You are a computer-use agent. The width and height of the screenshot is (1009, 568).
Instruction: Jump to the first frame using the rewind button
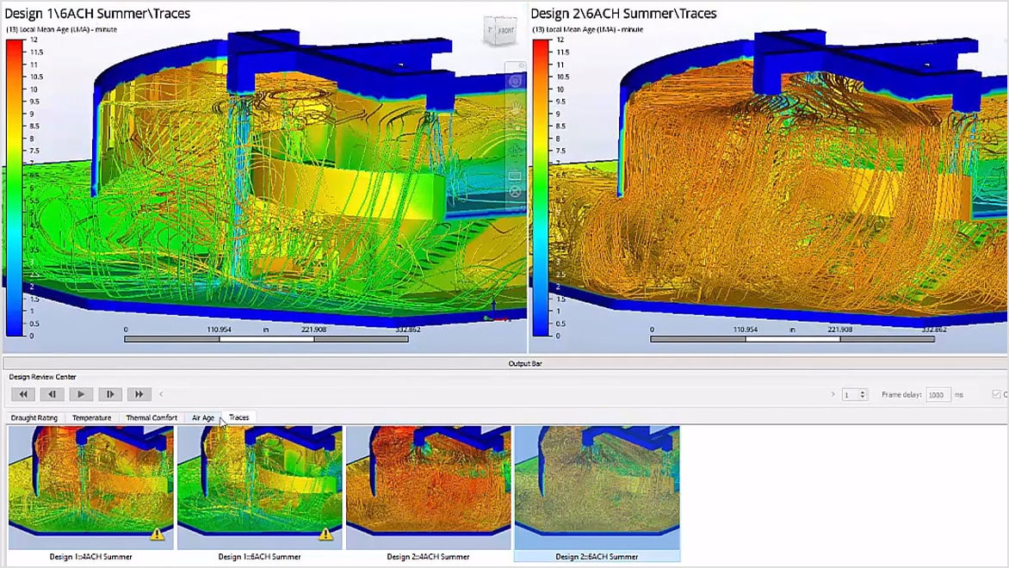(x=22, y=394)
